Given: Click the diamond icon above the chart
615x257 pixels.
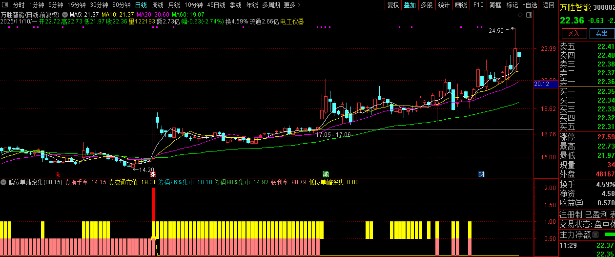Looking at the screenshot, I should click(520, 15).
